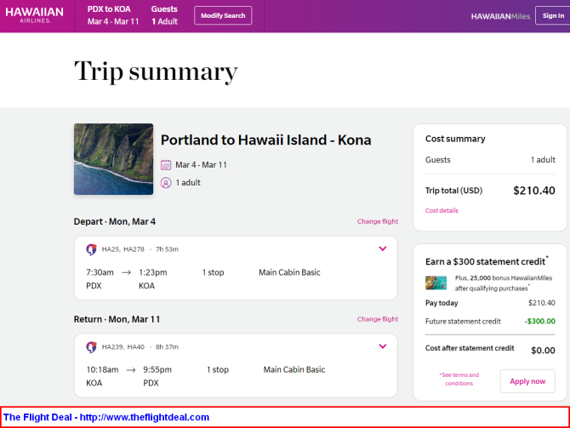Click the calendar icon beside Mar 4 - Mar 11
The image size is (570, 428).
click(166, 165)
